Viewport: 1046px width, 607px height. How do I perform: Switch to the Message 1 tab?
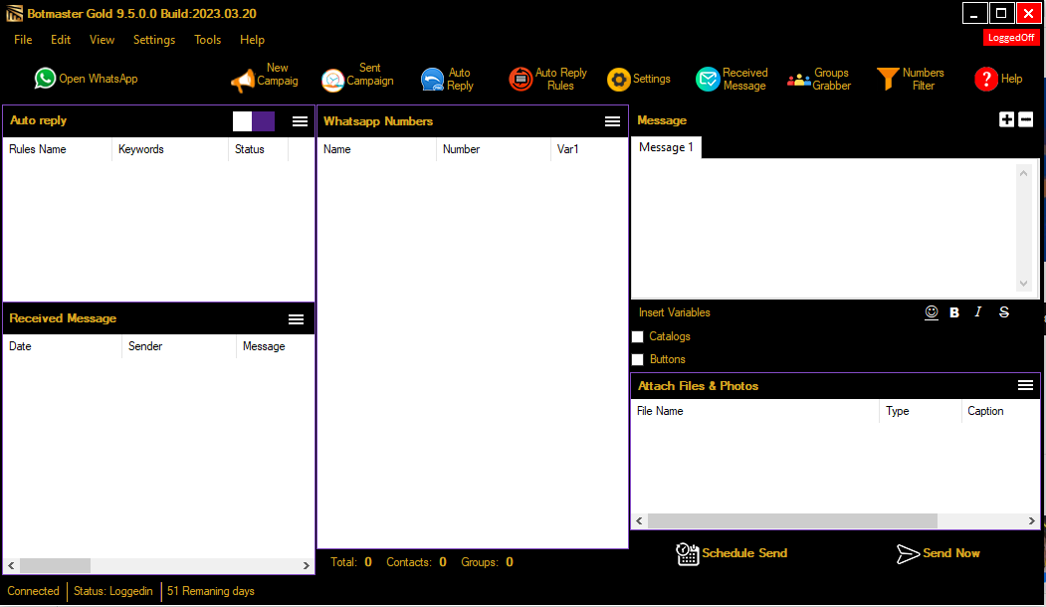pyautogui.click(x=665, y=146)
